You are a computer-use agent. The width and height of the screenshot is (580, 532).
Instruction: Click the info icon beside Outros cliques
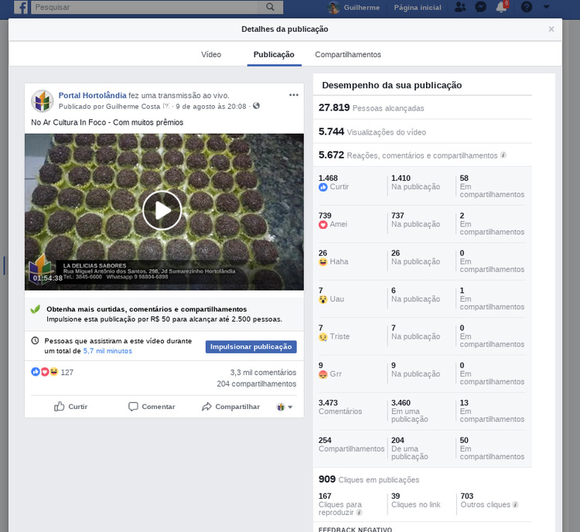pyautogui.click(x=514, y=505)
